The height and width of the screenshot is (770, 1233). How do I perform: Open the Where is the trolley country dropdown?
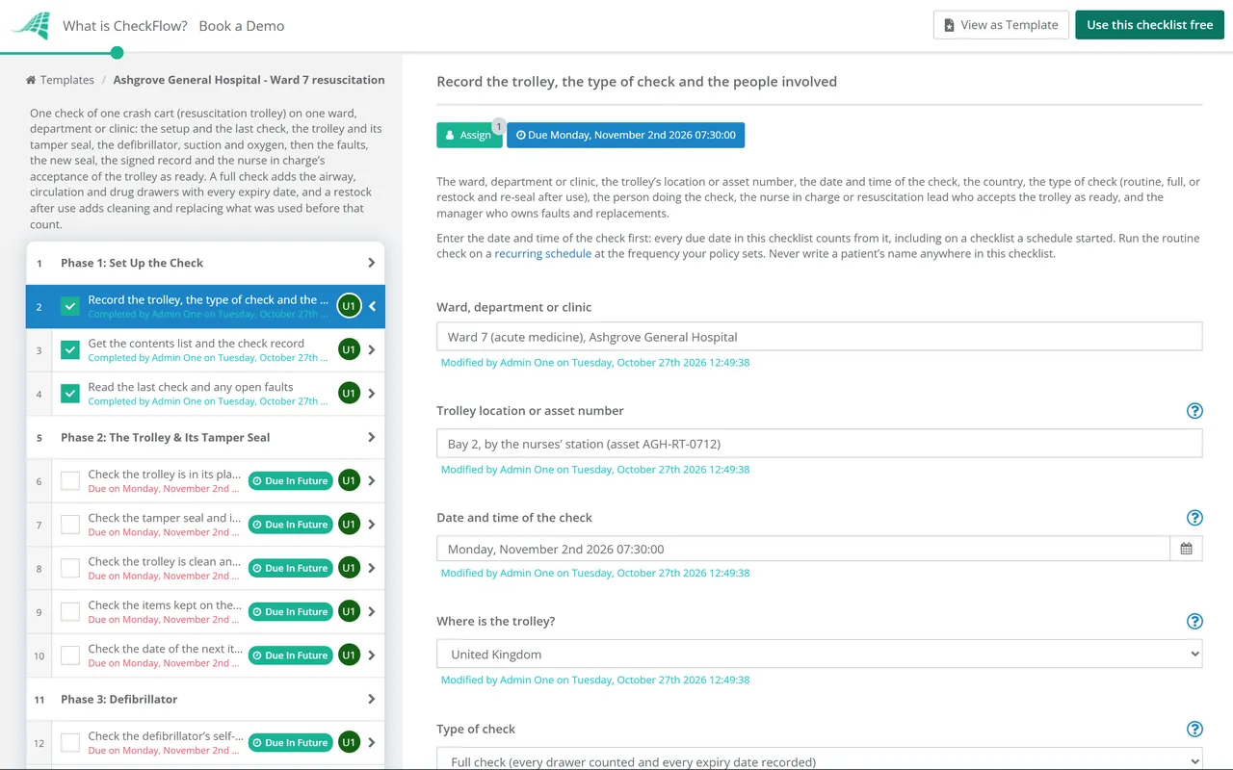pos(820,654)
